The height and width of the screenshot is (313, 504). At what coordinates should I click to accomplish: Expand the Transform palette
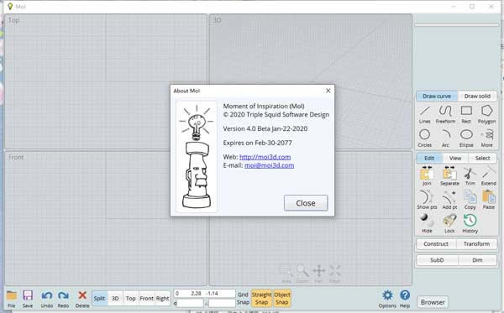click(476, 244)
